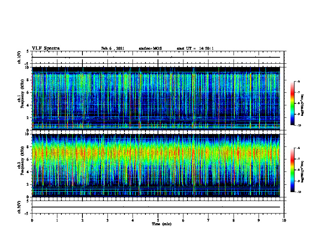
Task: Click time axis tick label "7"
Action: (208, 220)
